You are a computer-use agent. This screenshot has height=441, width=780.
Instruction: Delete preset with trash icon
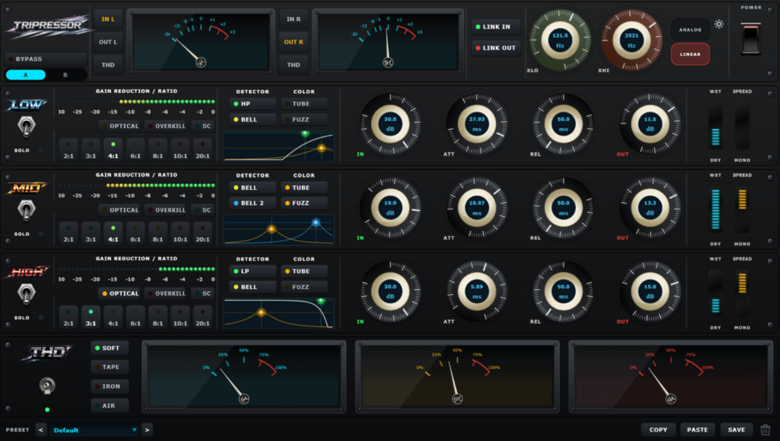pos(765,429)
